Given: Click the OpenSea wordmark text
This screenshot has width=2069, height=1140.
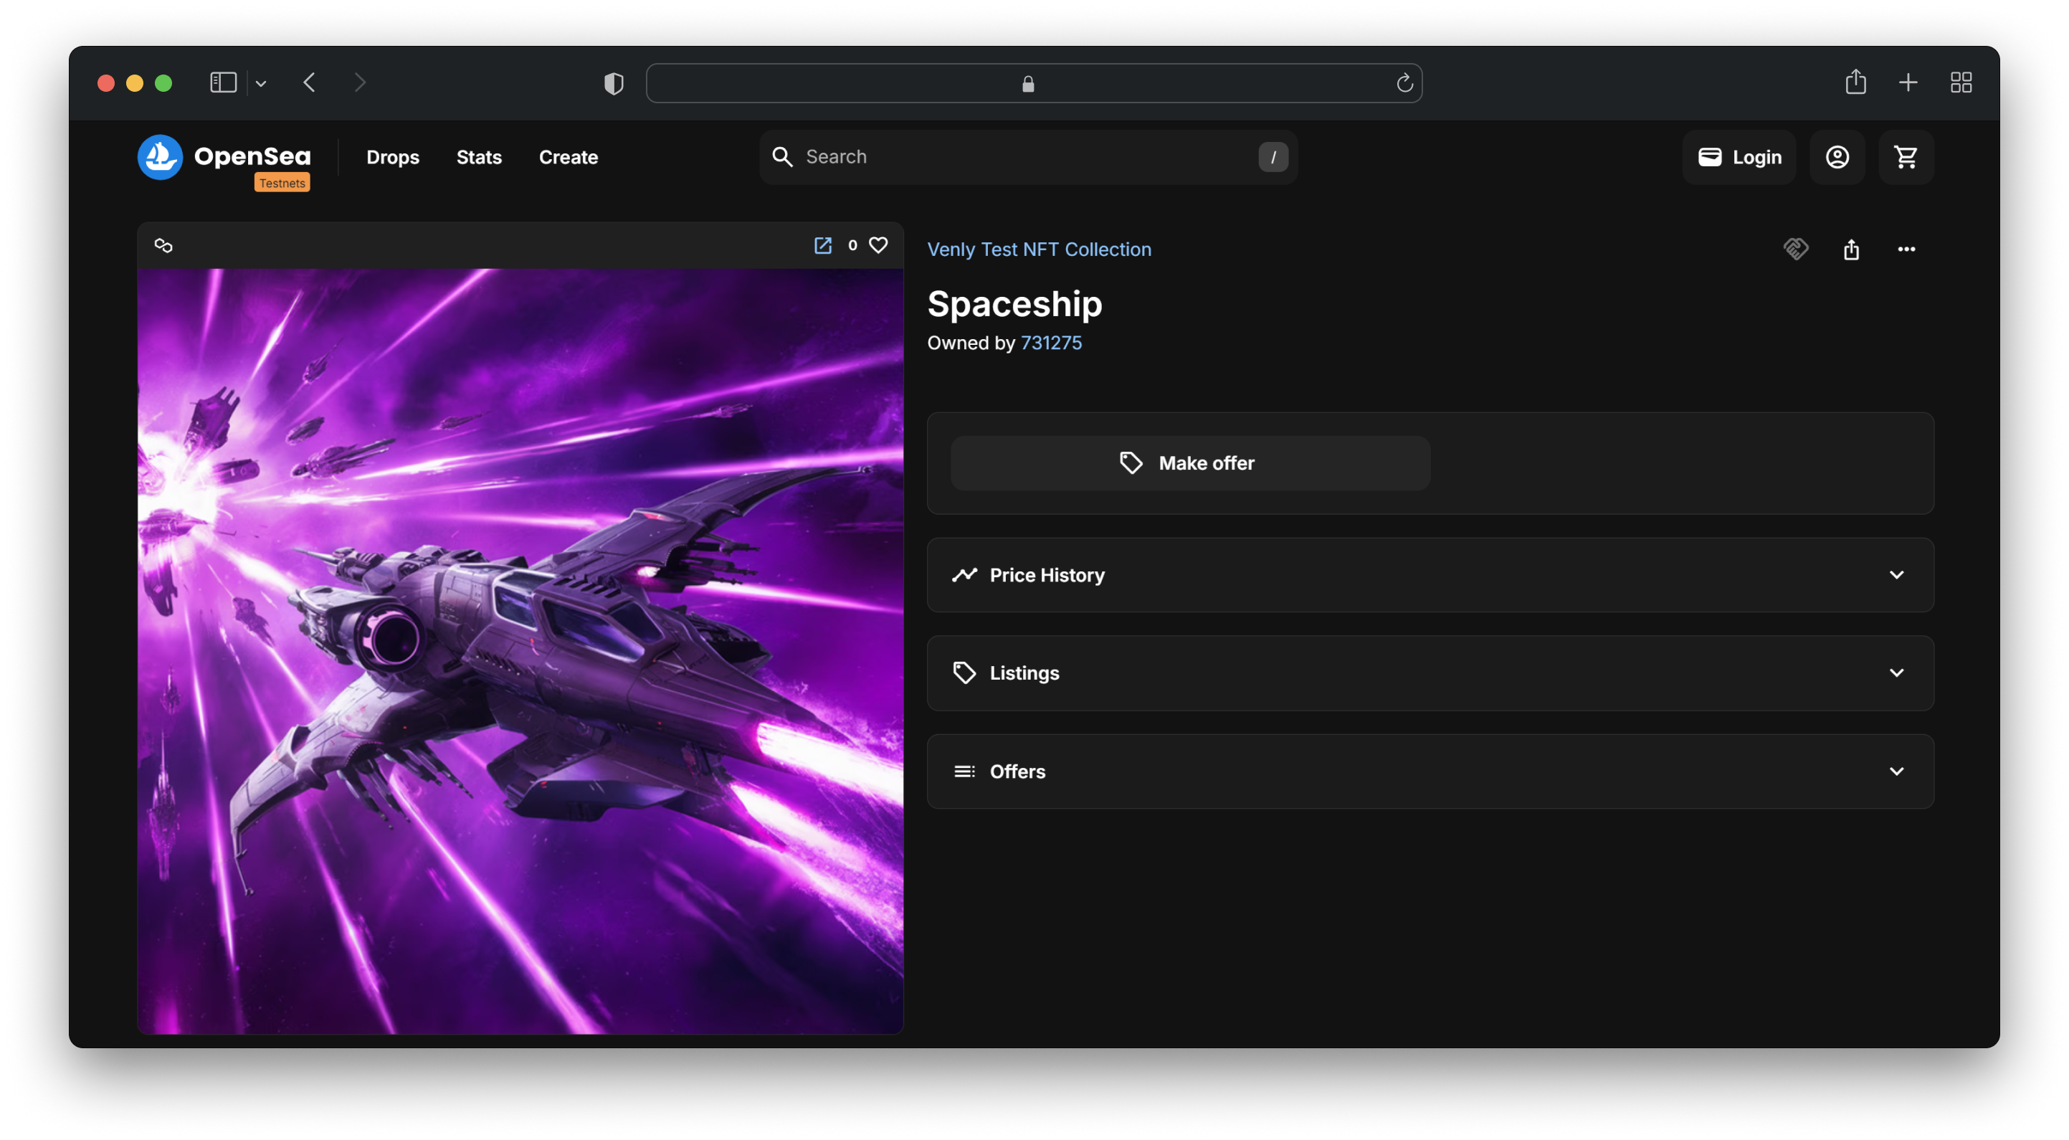Looking at the screenshot, I should (x=252, y=156).
